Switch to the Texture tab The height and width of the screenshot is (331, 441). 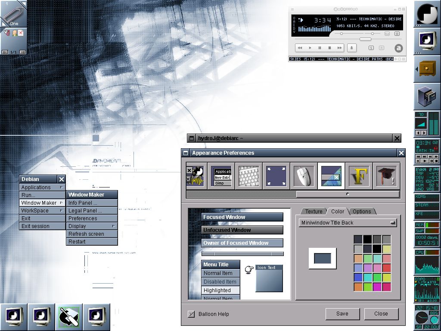[x=314, y=211]
